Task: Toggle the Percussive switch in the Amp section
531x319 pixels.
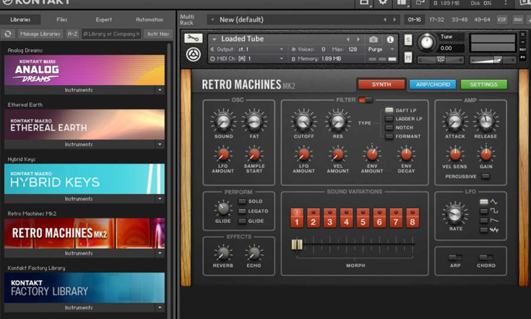Action: pos(485,177)
